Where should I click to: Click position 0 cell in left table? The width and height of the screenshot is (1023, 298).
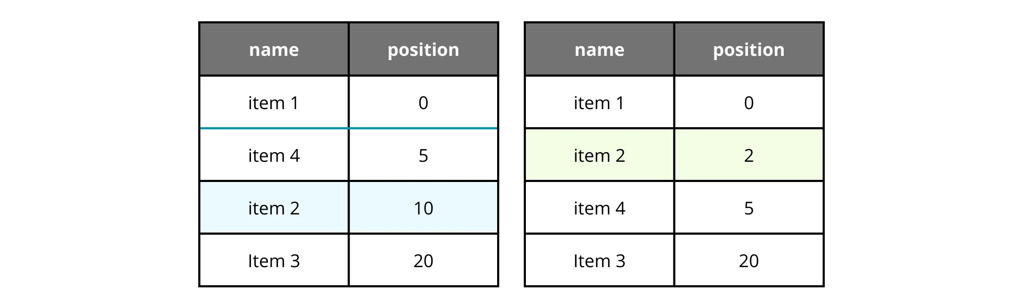click(x=423, y=103)
